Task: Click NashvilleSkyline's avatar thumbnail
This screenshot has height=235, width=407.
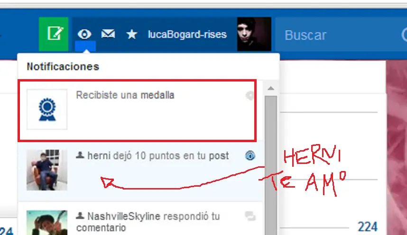Action: pos(47,223)
